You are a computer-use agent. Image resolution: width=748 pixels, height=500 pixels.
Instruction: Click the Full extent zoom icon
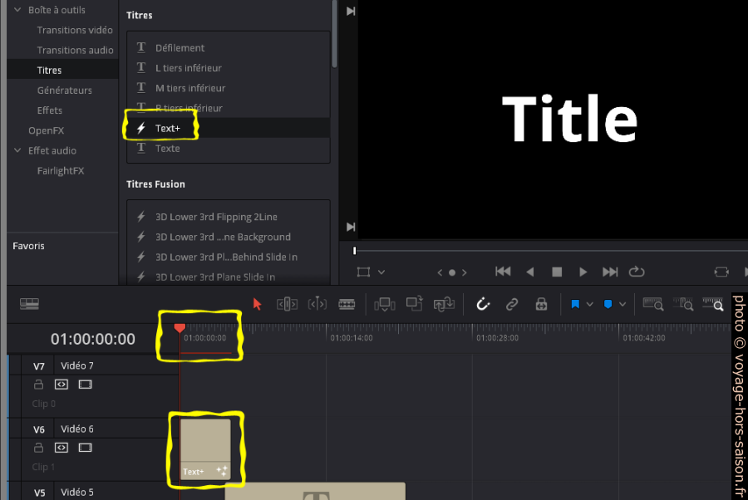coord(653,304)
